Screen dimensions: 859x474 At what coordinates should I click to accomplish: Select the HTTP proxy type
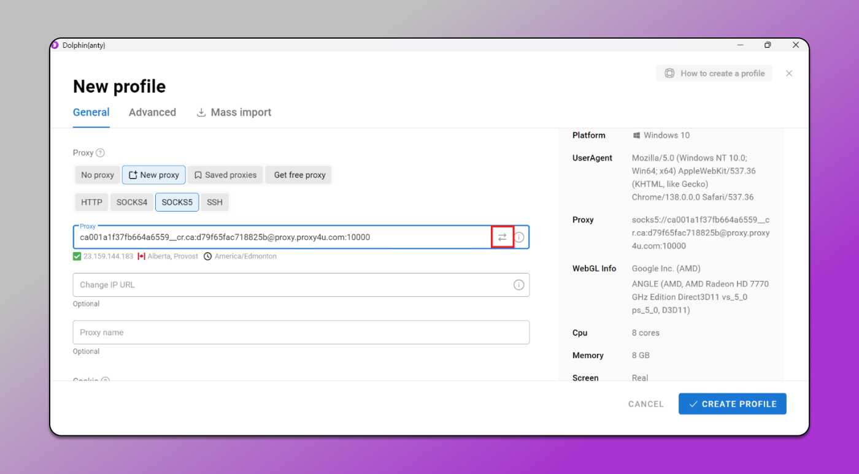tap(91, 202)
